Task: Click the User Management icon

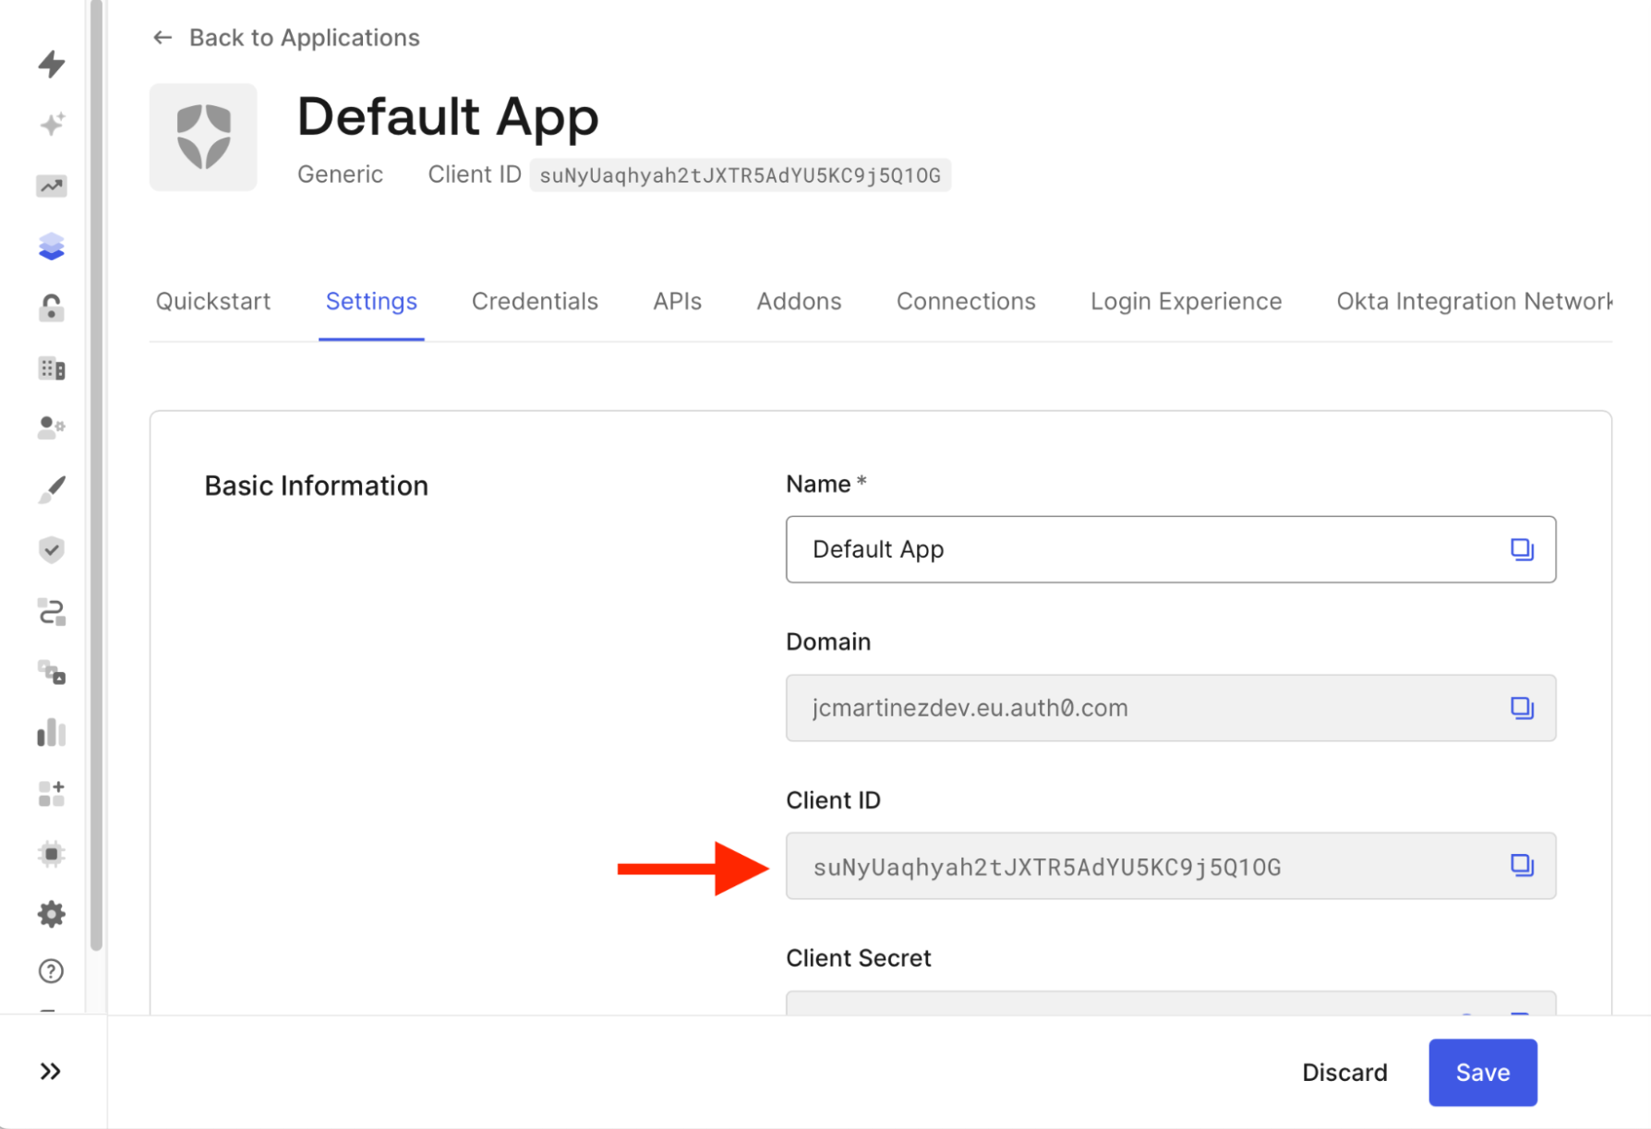Action: pyautogui.click(x=51, y=426)
